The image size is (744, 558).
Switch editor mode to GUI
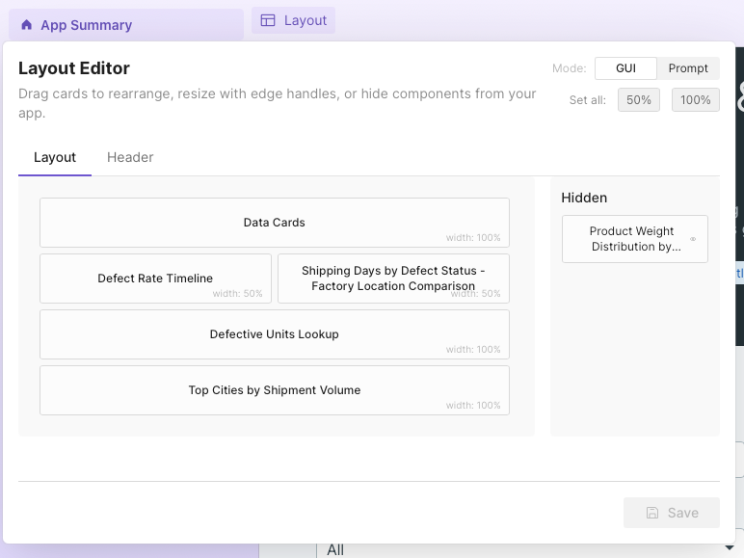[x=626, y=68]
